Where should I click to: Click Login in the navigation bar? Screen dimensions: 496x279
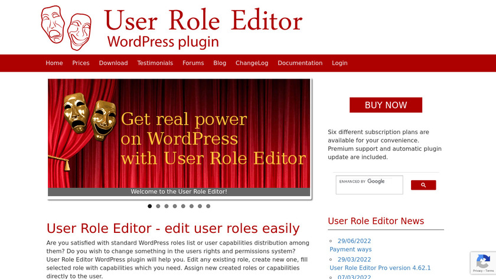340,63
